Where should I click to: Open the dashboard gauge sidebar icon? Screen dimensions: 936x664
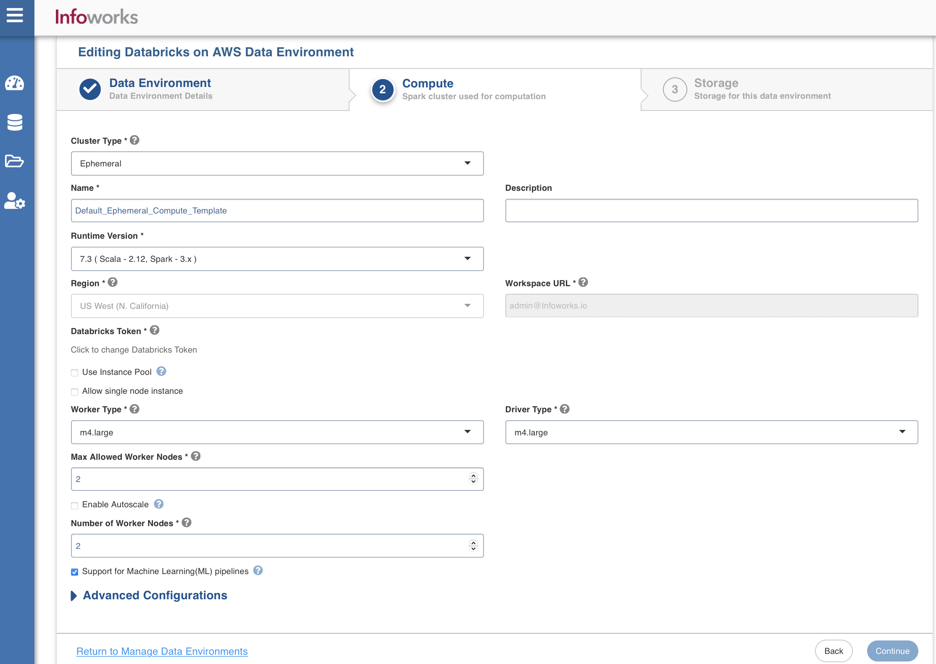coord(15,83)
